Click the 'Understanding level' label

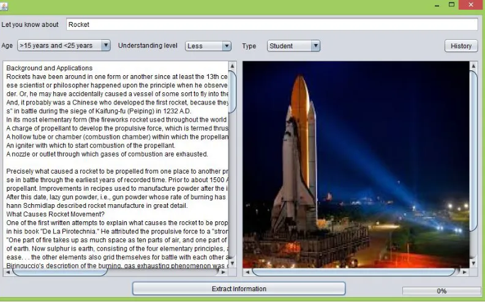click(x=148, y=45)
